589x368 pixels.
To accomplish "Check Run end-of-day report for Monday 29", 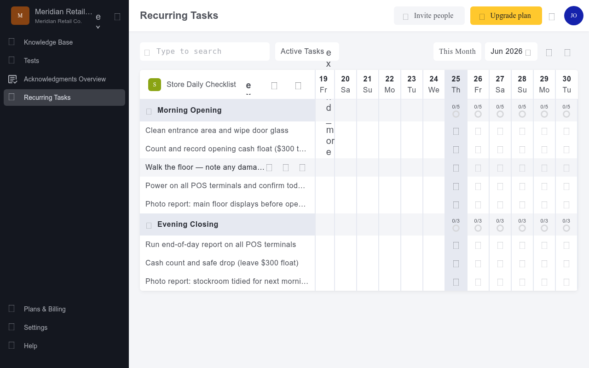I will [544, 245].
